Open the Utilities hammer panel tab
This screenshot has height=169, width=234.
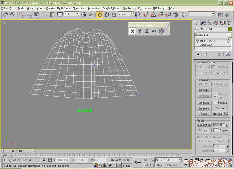[x=229, y=23]
